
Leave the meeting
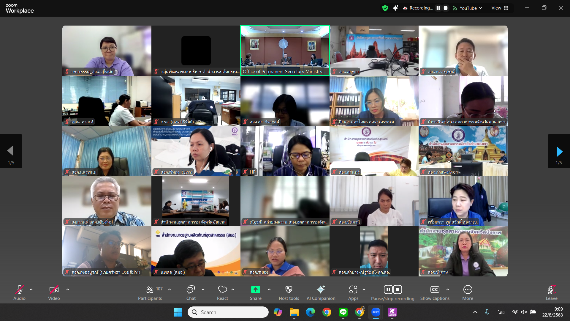pyautogui.click(x=551, y=290)
